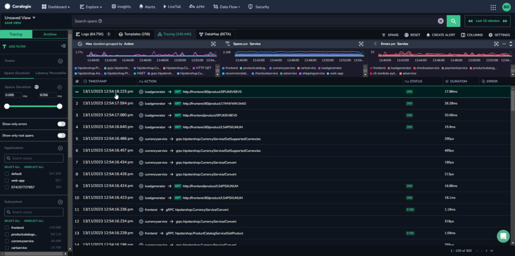Viewport: 515px width, 256px height.
Task: Step the time range forward
Action: [505, 21]
